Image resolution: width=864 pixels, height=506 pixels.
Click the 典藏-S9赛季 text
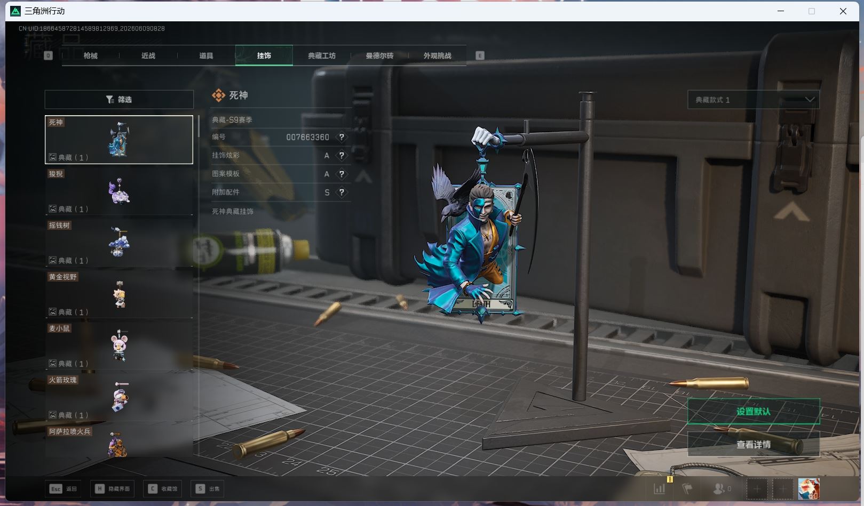pyautogui.click(x=232, y=120)
